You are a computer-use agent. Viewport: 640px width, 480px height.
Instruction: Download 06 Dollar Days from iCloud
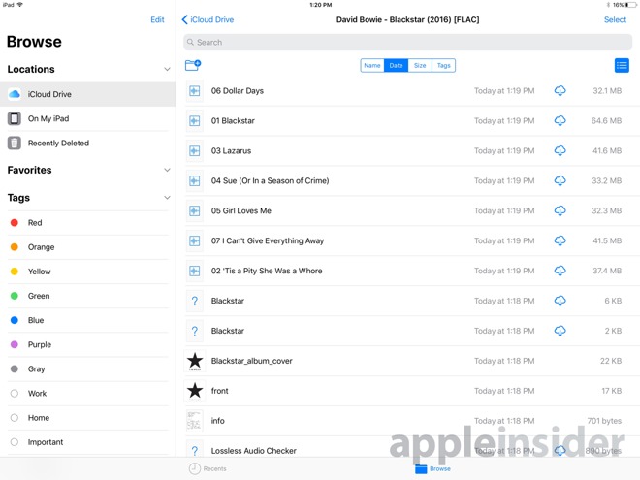[560, 91]
